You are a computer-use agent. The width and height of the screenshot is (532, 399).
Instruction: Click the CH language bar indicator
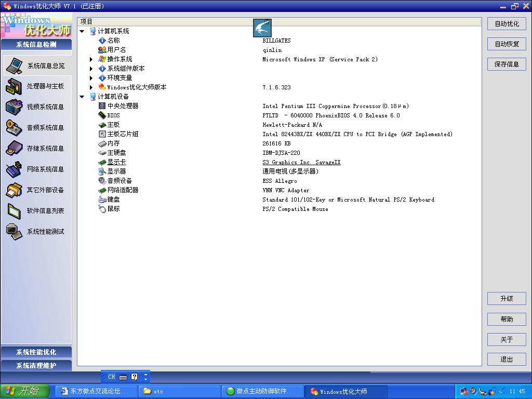(111, 377)
